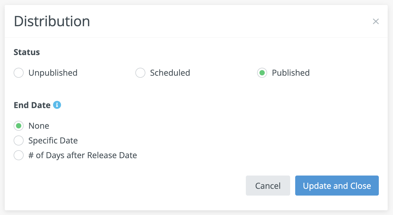Click the End Date info icon
This screenshot has width=393, height=215.
point(57,105)
